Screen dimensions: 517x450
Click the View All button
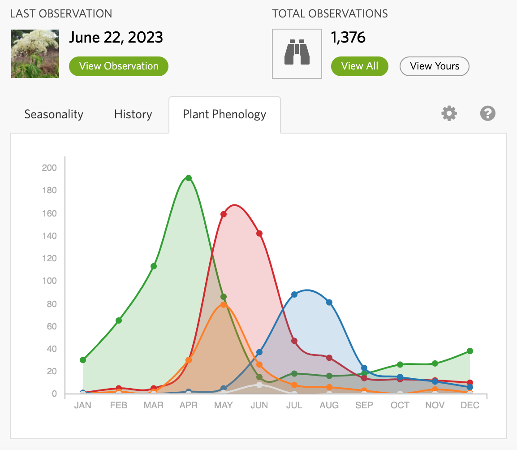[x=359, y=66]
